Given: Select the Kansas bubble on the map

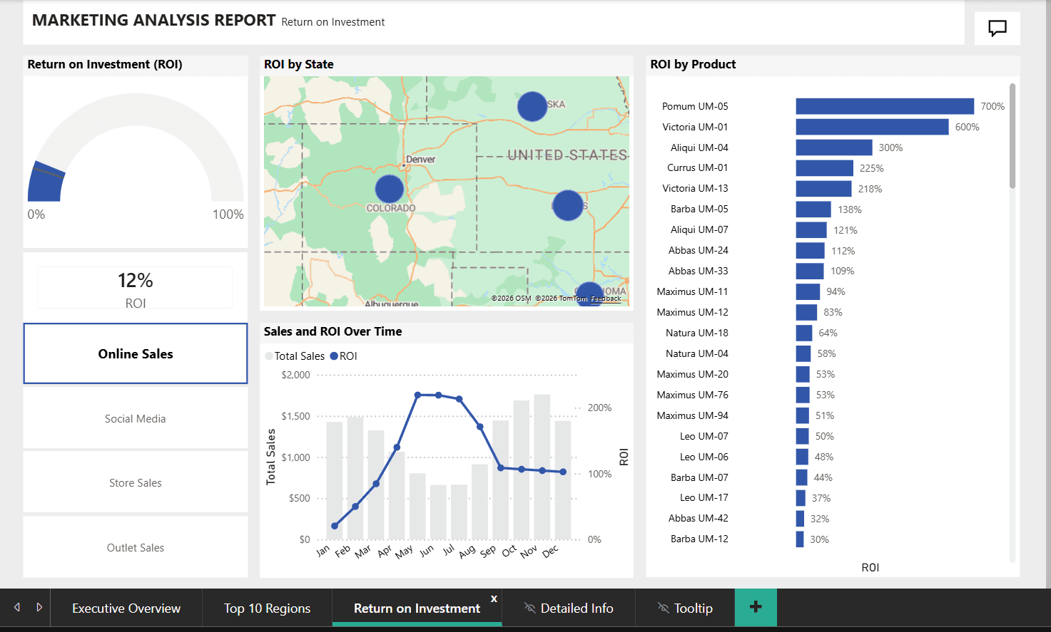Looking at the screenshot, I should (x=568, y=205).
